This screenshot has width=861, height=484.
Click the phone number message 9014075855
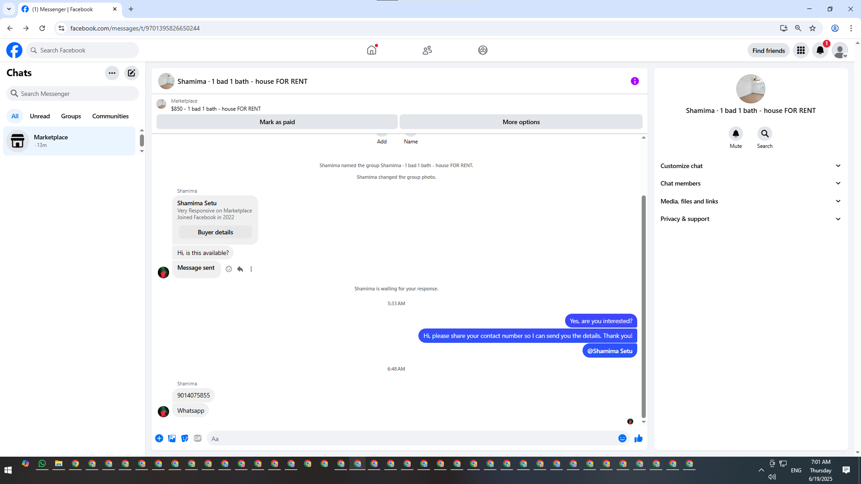coord(193,395)
